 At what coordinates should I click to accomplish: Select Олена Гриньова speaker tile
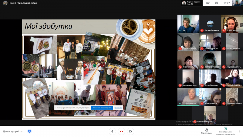coord(188,97)
